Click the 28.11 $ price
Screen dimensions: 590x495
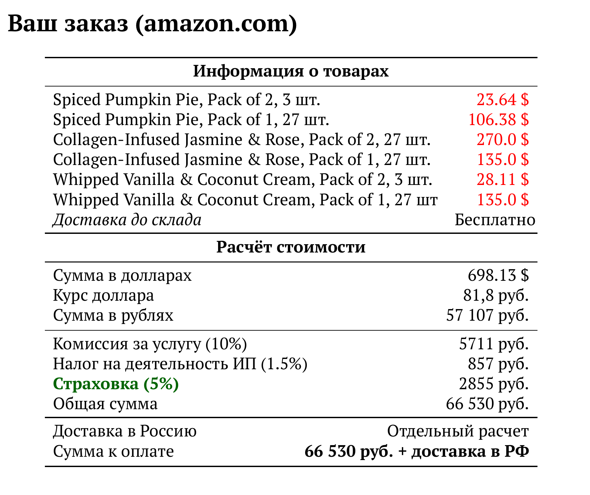pos(502,180)
